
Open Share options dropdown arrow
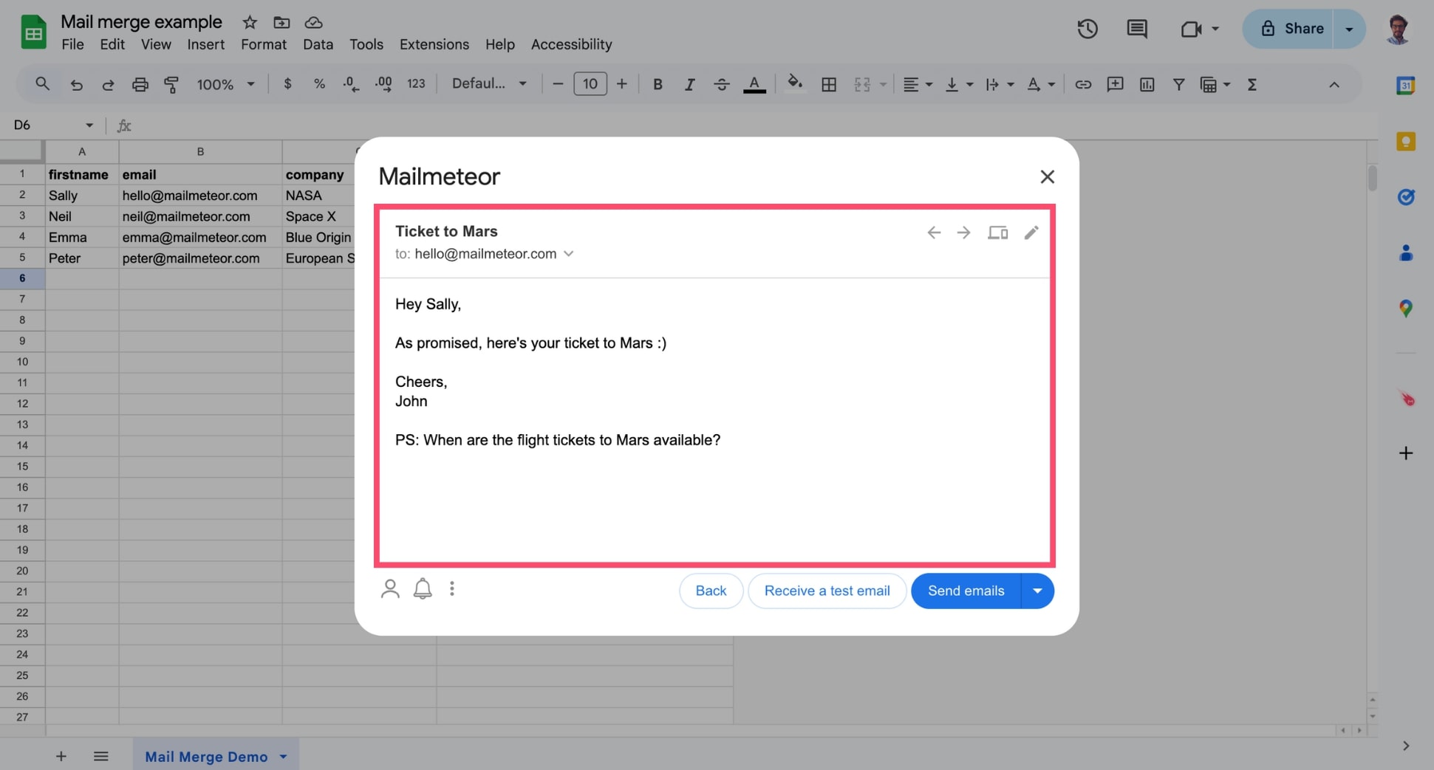coord(1349,29)
